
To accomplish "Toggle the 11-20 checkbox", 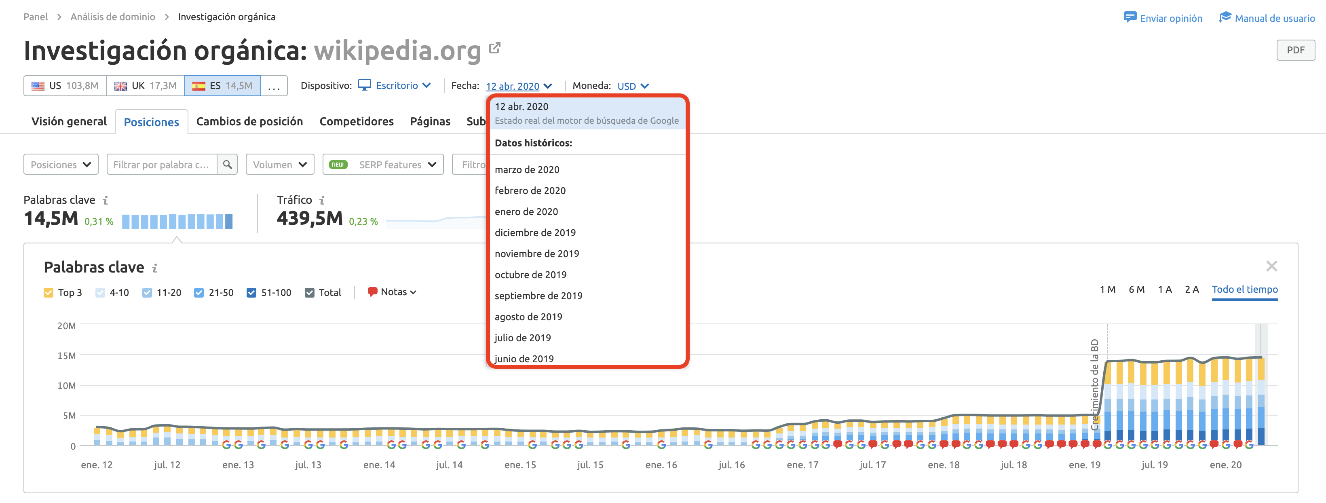I will pos(147,292).
